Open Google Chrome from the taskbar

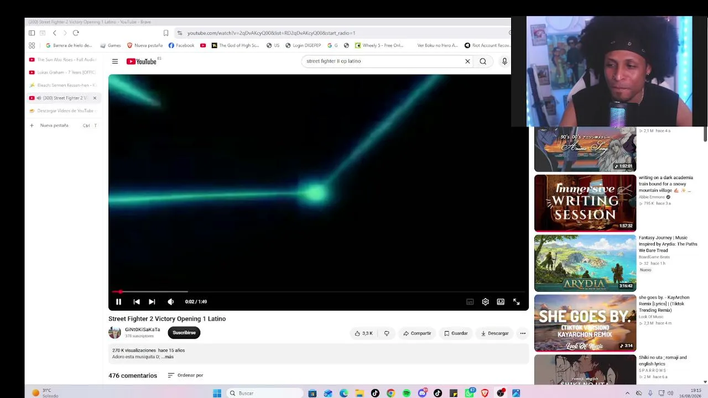tap(391, 393)
